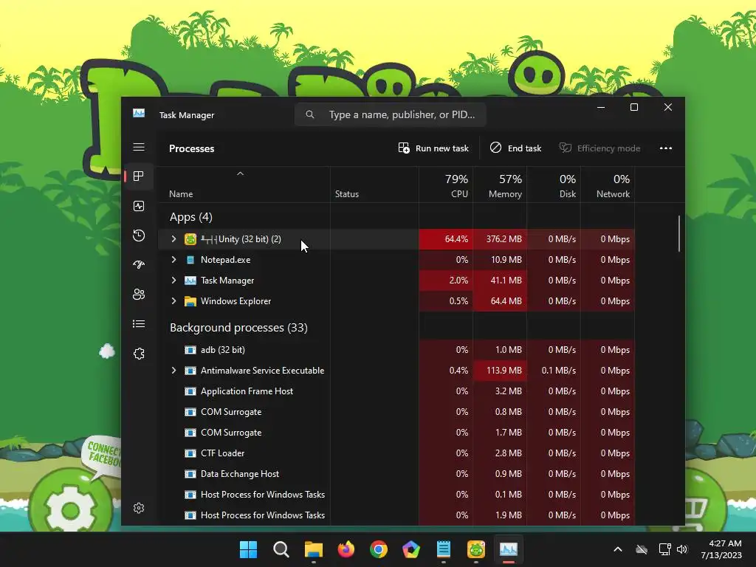The width and height of the screenshot is (756, 567).
Task: Click the Windows Explorer folder icon
Action: 190,301
